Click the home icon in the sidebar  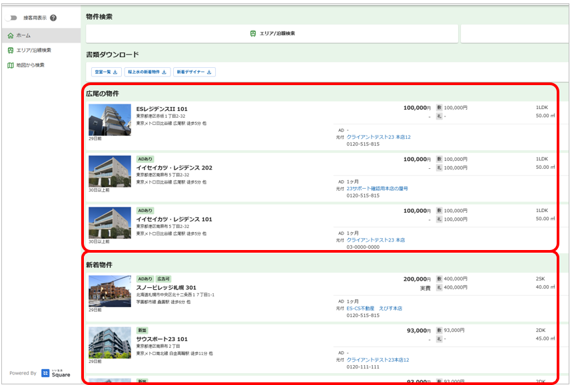[x=11, y=35]
